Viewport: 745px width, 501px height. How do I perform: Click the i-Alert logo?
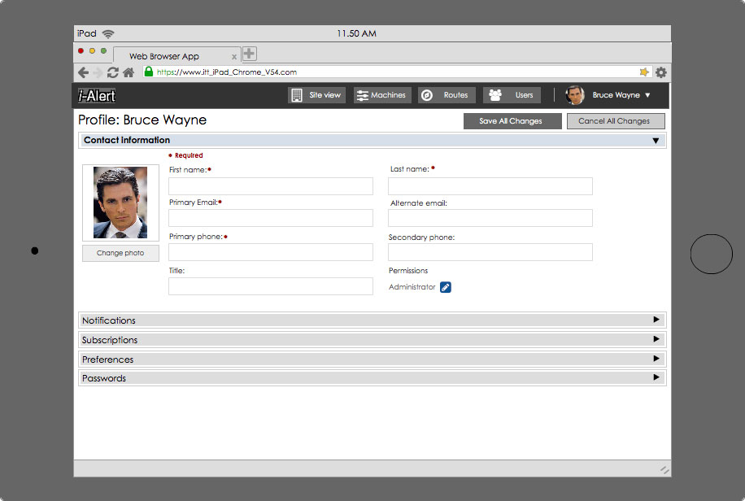click(97, 96)
